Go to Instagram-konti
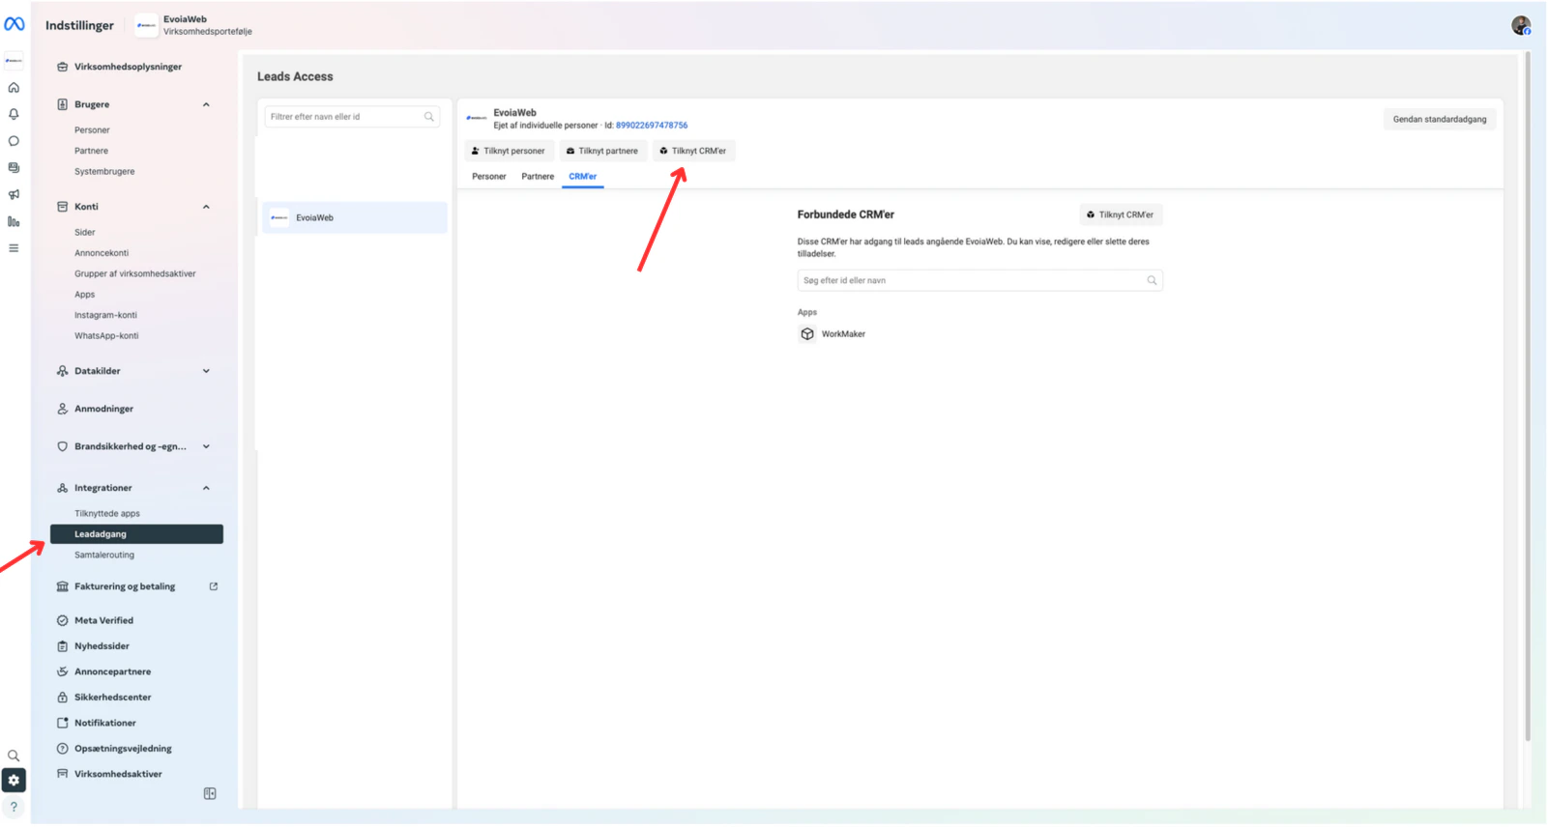The width and height of the screenshot is (1548, 827). point(105,315)
